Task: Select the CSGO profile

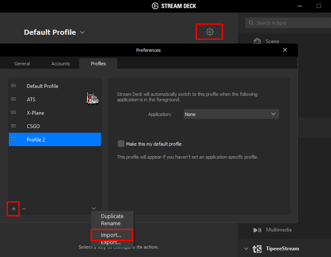Action: pyautogui.click(x=34, y=126)
